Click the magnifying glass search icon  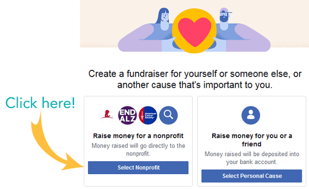click(x=168, y=116)
